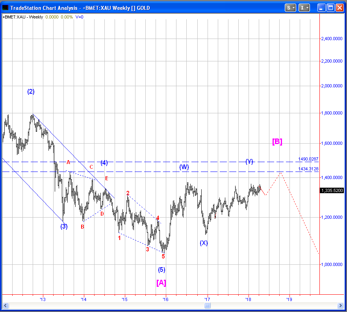Click the '16 year marker on time axis
This screenshot has width=347, height=312.
[165, 299]
